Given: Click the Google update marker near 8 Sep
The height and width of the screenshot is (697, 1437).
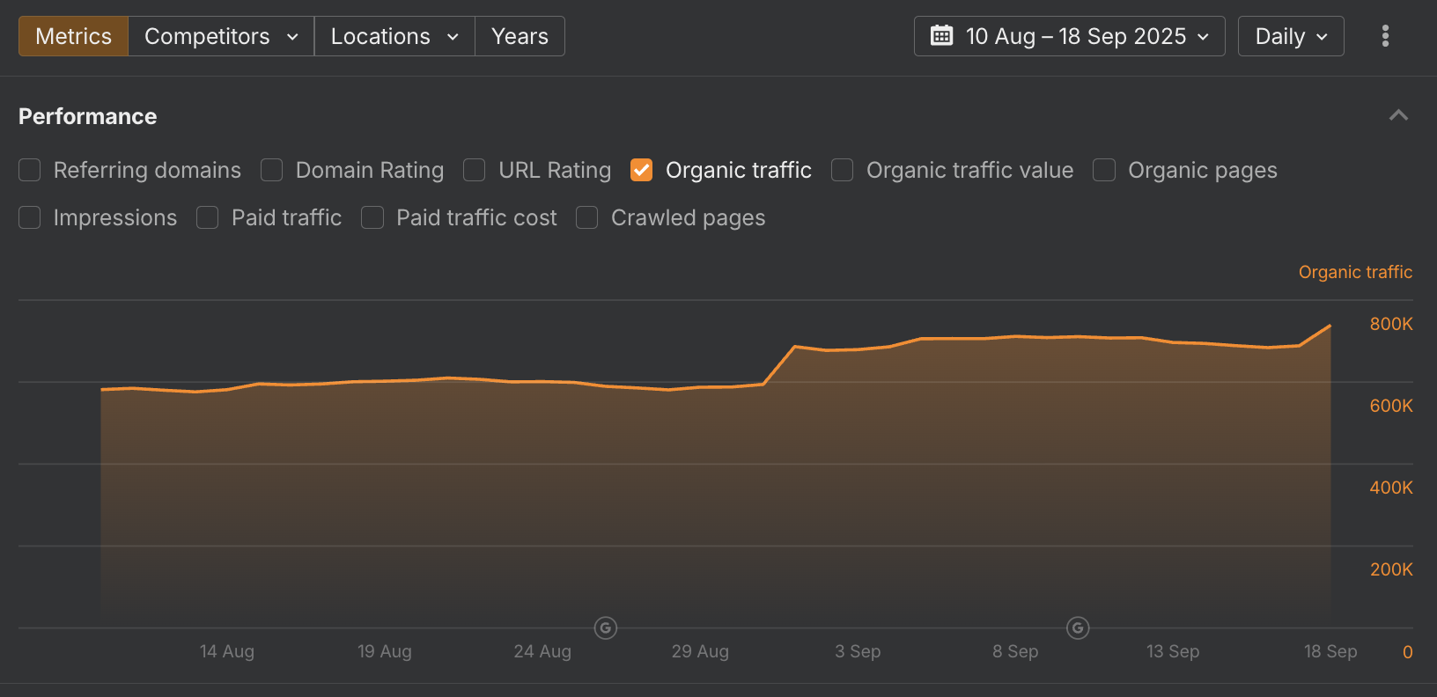Looking at the screenshot, I should pyautogui.click(x=1078, y=628).
